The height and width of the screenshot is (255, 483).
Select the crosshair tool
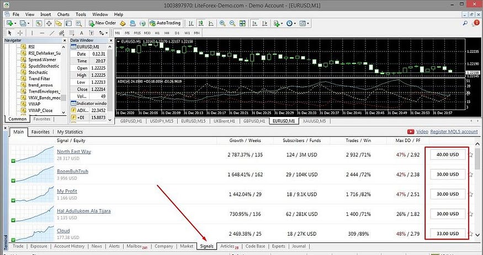pyautogui.click(x=20, y=33)
